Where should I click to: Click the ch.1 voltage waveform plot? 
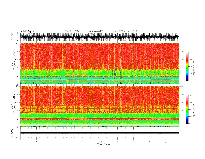[100, 37]
